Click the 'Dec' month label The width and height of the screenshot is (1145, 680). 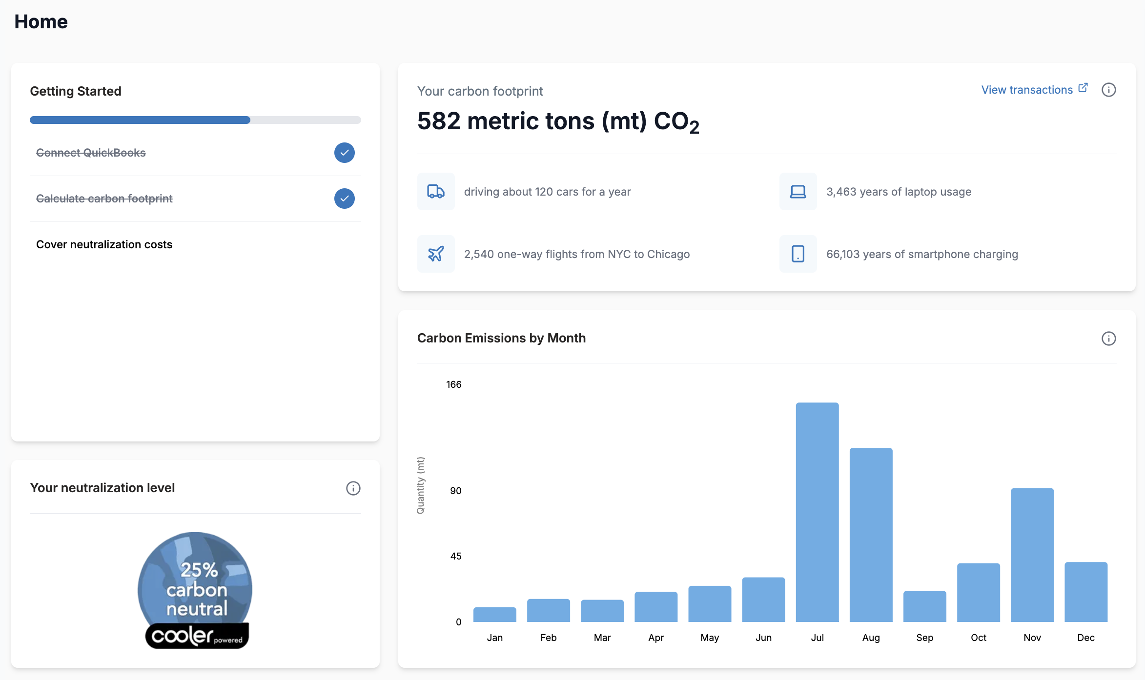[x=1085, y=638]
